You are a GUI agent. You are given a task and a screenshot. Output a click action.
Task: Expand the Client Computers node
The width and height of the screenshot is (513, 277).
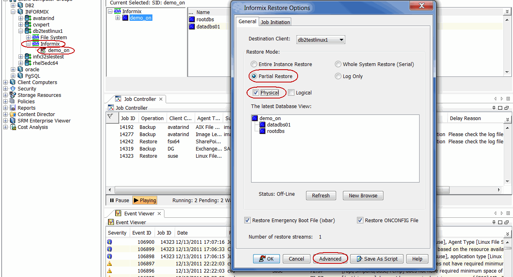[x=6, y=82]
